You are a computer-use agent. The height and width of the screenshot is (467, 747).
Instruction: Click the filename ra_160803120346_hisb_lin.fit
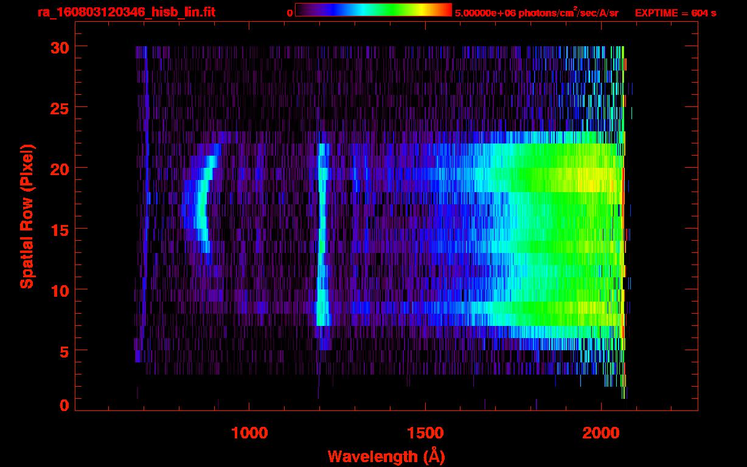tap(126, 12)
